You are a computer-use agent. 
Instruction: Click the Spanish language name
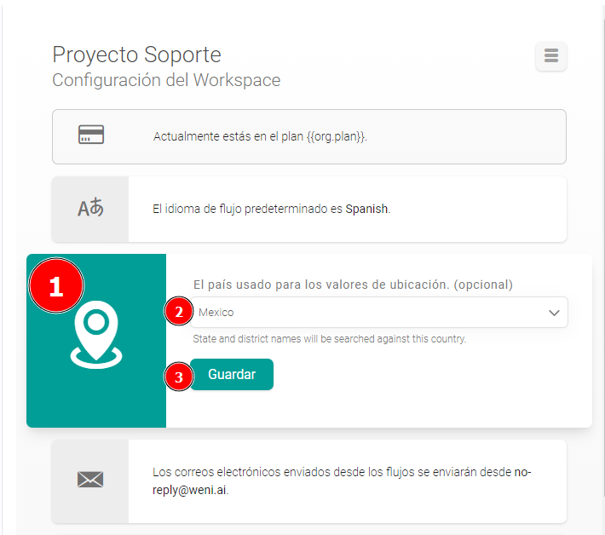click(x=366, y=209)
